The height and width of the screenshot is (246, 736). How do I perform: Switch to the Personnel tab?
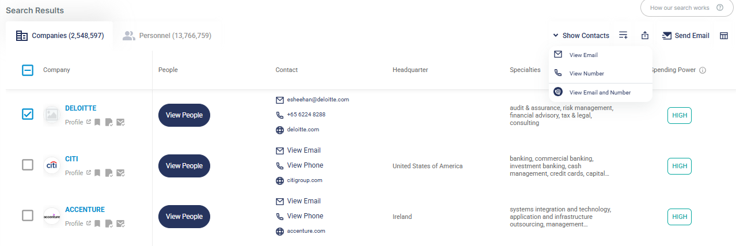point(167,36)
